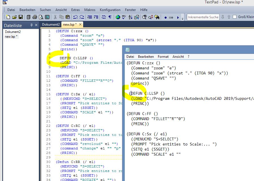The width and height of the screenshot is (254, 181).
Task: Pin the Dateiliste panel with the pin toggle
Action: [x=32, y=25]
